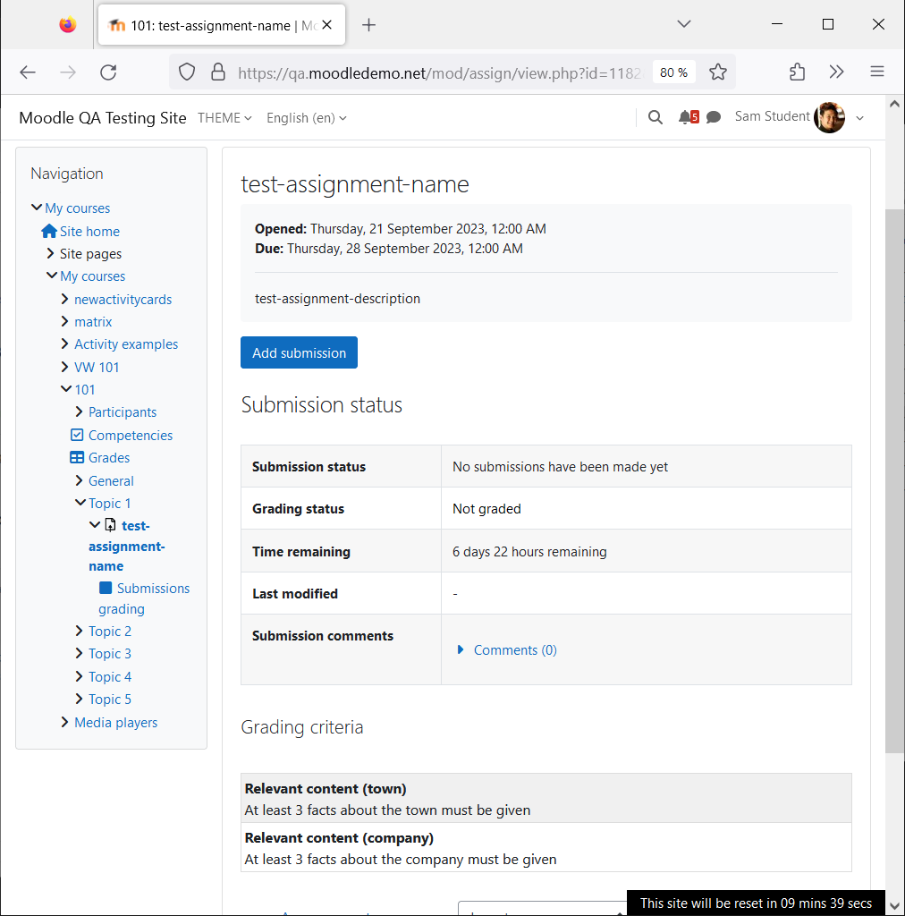This screenshot has height=916, width=905.
Task: Collapse the 101 course node
Action: [x=66, y=389]
